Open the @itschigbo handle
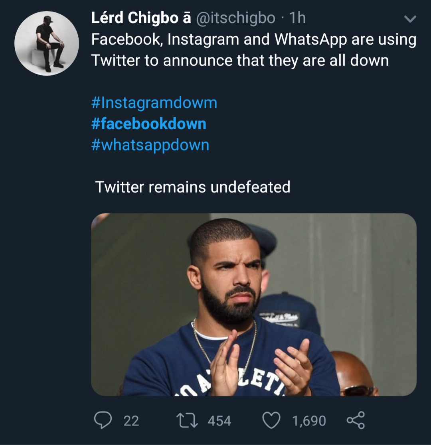The width and height of the screenshot is (431, 445). click(x=236, y=18)
